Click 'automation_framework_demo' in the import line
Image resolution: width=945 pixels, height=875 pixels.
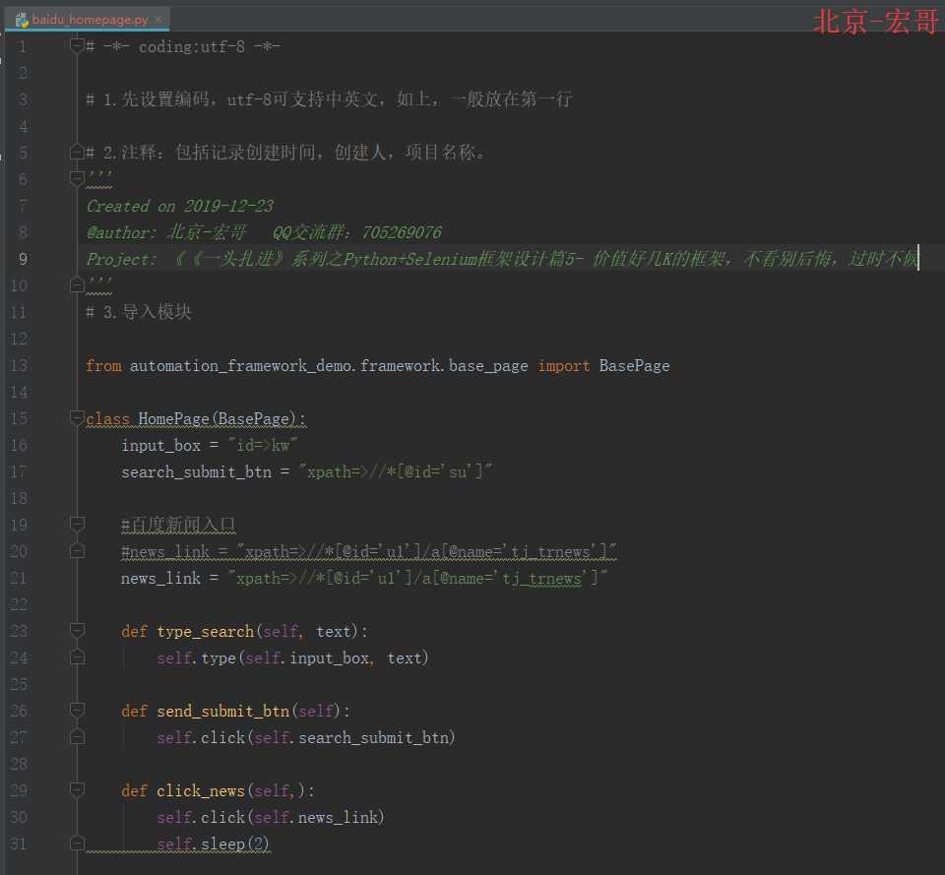[x=241, y=366]
